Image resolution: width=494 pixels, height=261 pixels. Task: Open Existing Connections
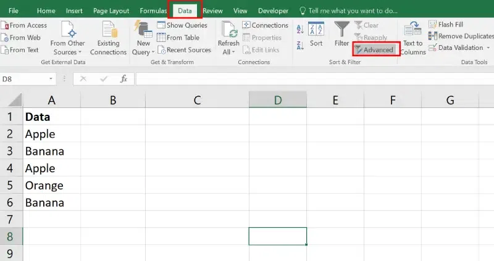pyautogui.click(x=109, y=38)
